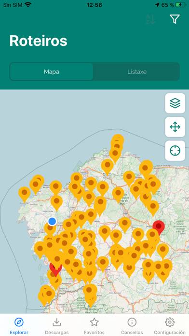
Task: Tap the Roteiros page title
Action: (x=38, y=41)
